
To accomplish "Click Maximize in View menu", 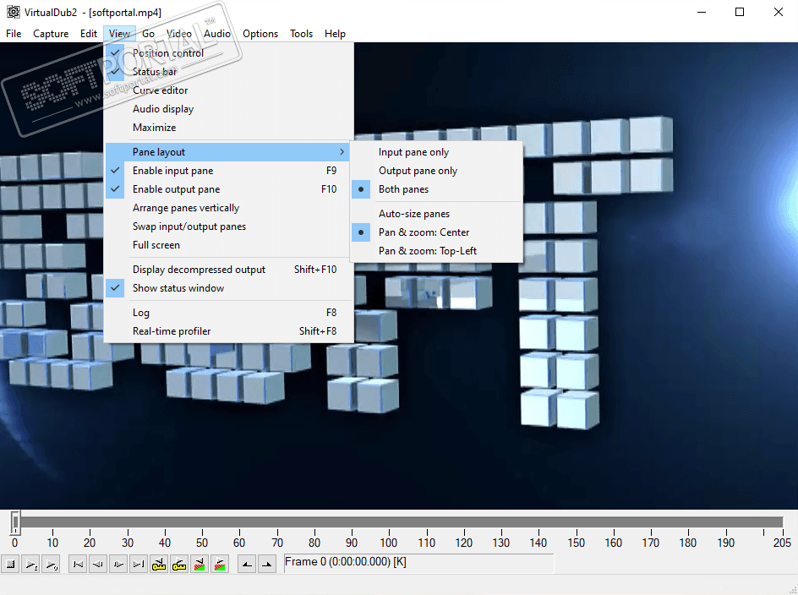I will coord(228,128).
